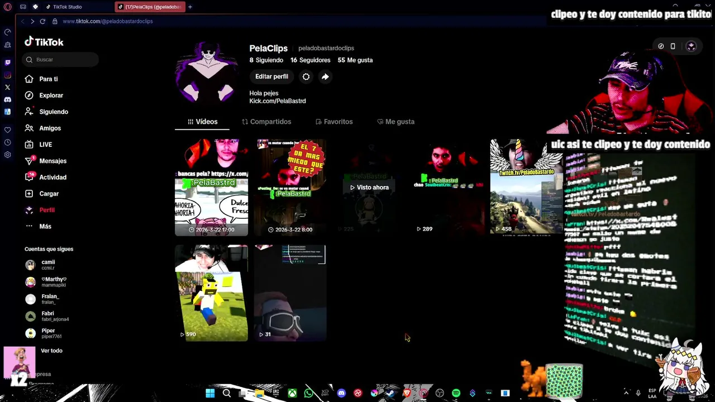715x402 pixels.
Task: Open the Favoritos tab
Action: [334, 122]
